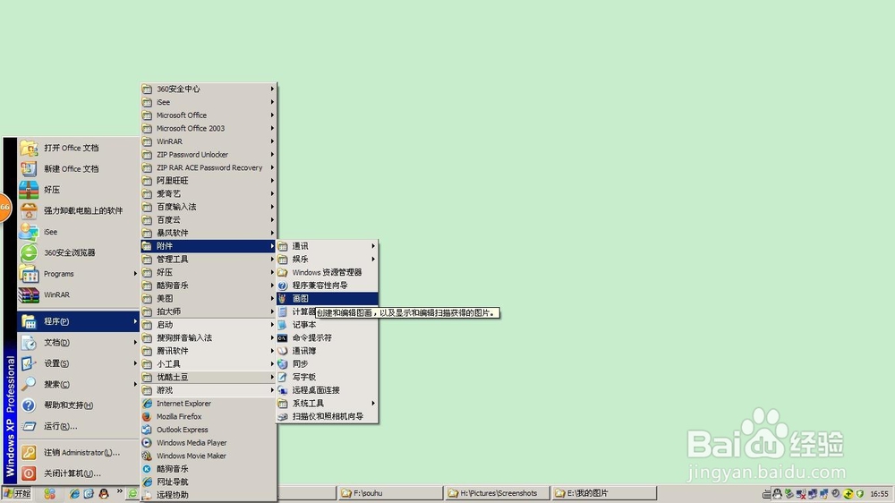
Task: Expand the 通讯 submenu in Accessories
Action: (327, 246)
